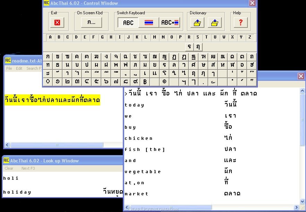Click the Thai key ล
The height and width of the screenshot is (212, 306).
pos(174,65)
